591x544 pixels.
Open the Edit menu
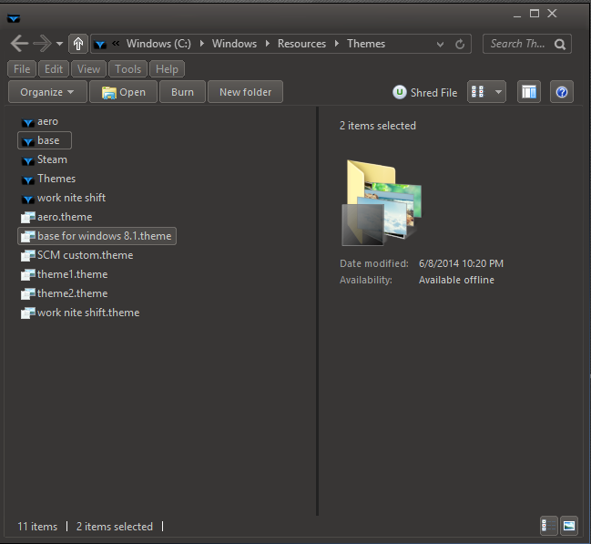click(x=54, y=69)
